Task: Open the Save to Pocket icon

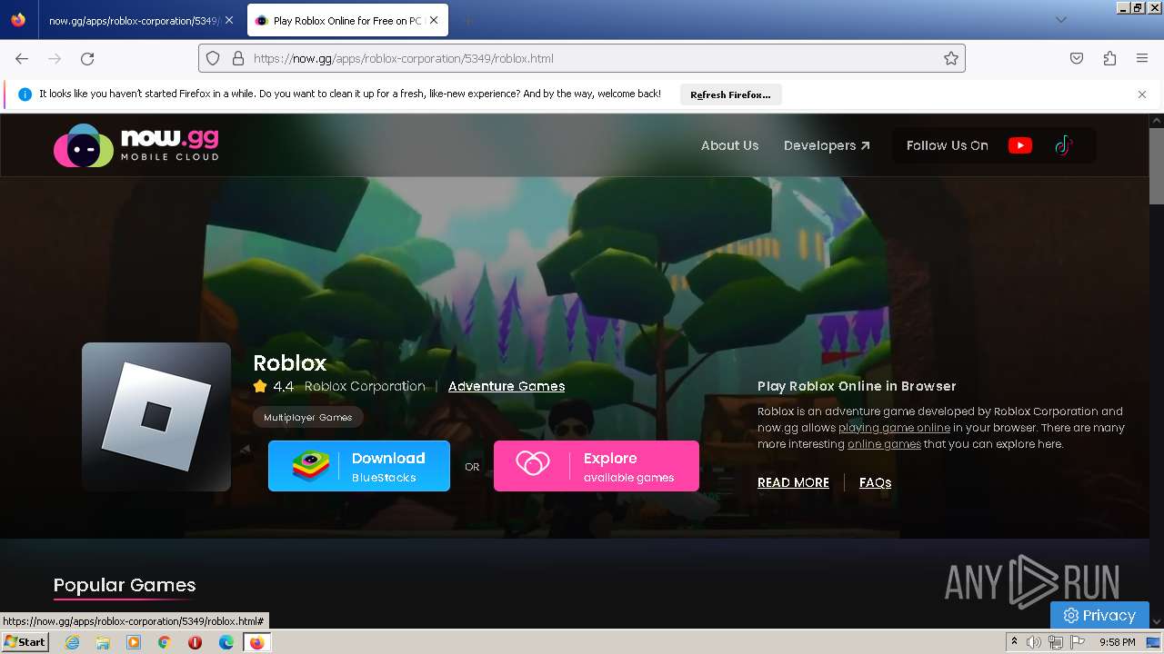Action: pyautogui.click(x=1077, y=58)
